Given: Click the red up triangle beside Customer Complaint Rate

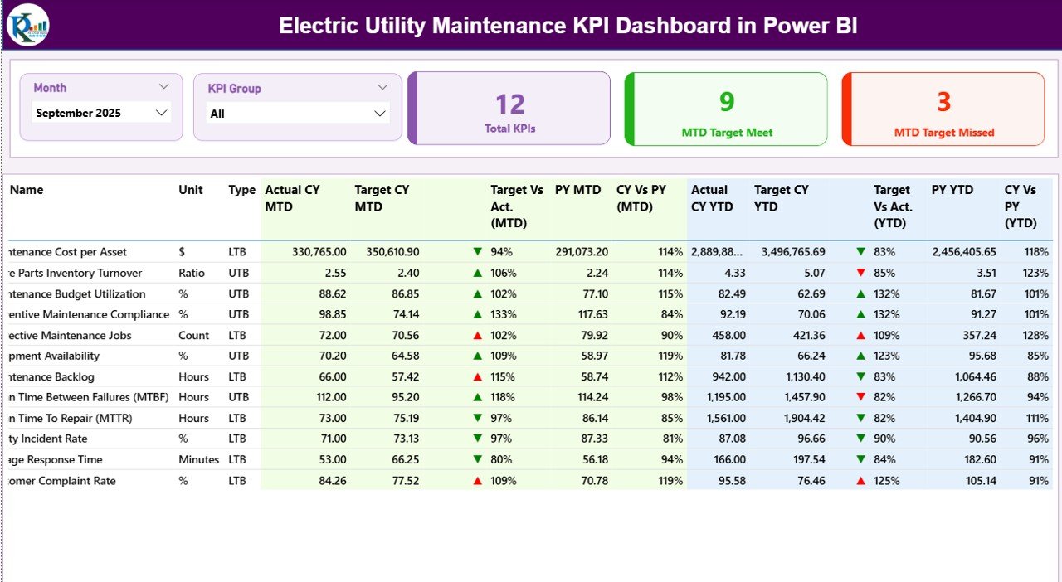Looking at the screenshot, I should (x=477, y=479).
